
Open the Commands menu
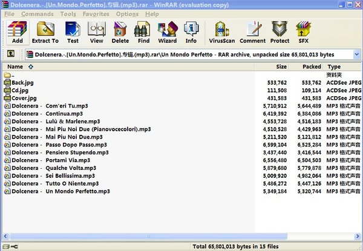38,14
